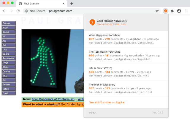This screenshot has width=190, height=119.
Task: Open the What Happened to Yahoo story
Action: coord(104,35)
